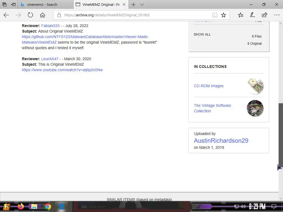This screenshot has width=283, height=212.
Task: Refresh the archive.org page
Action: (x=30, y=15)
